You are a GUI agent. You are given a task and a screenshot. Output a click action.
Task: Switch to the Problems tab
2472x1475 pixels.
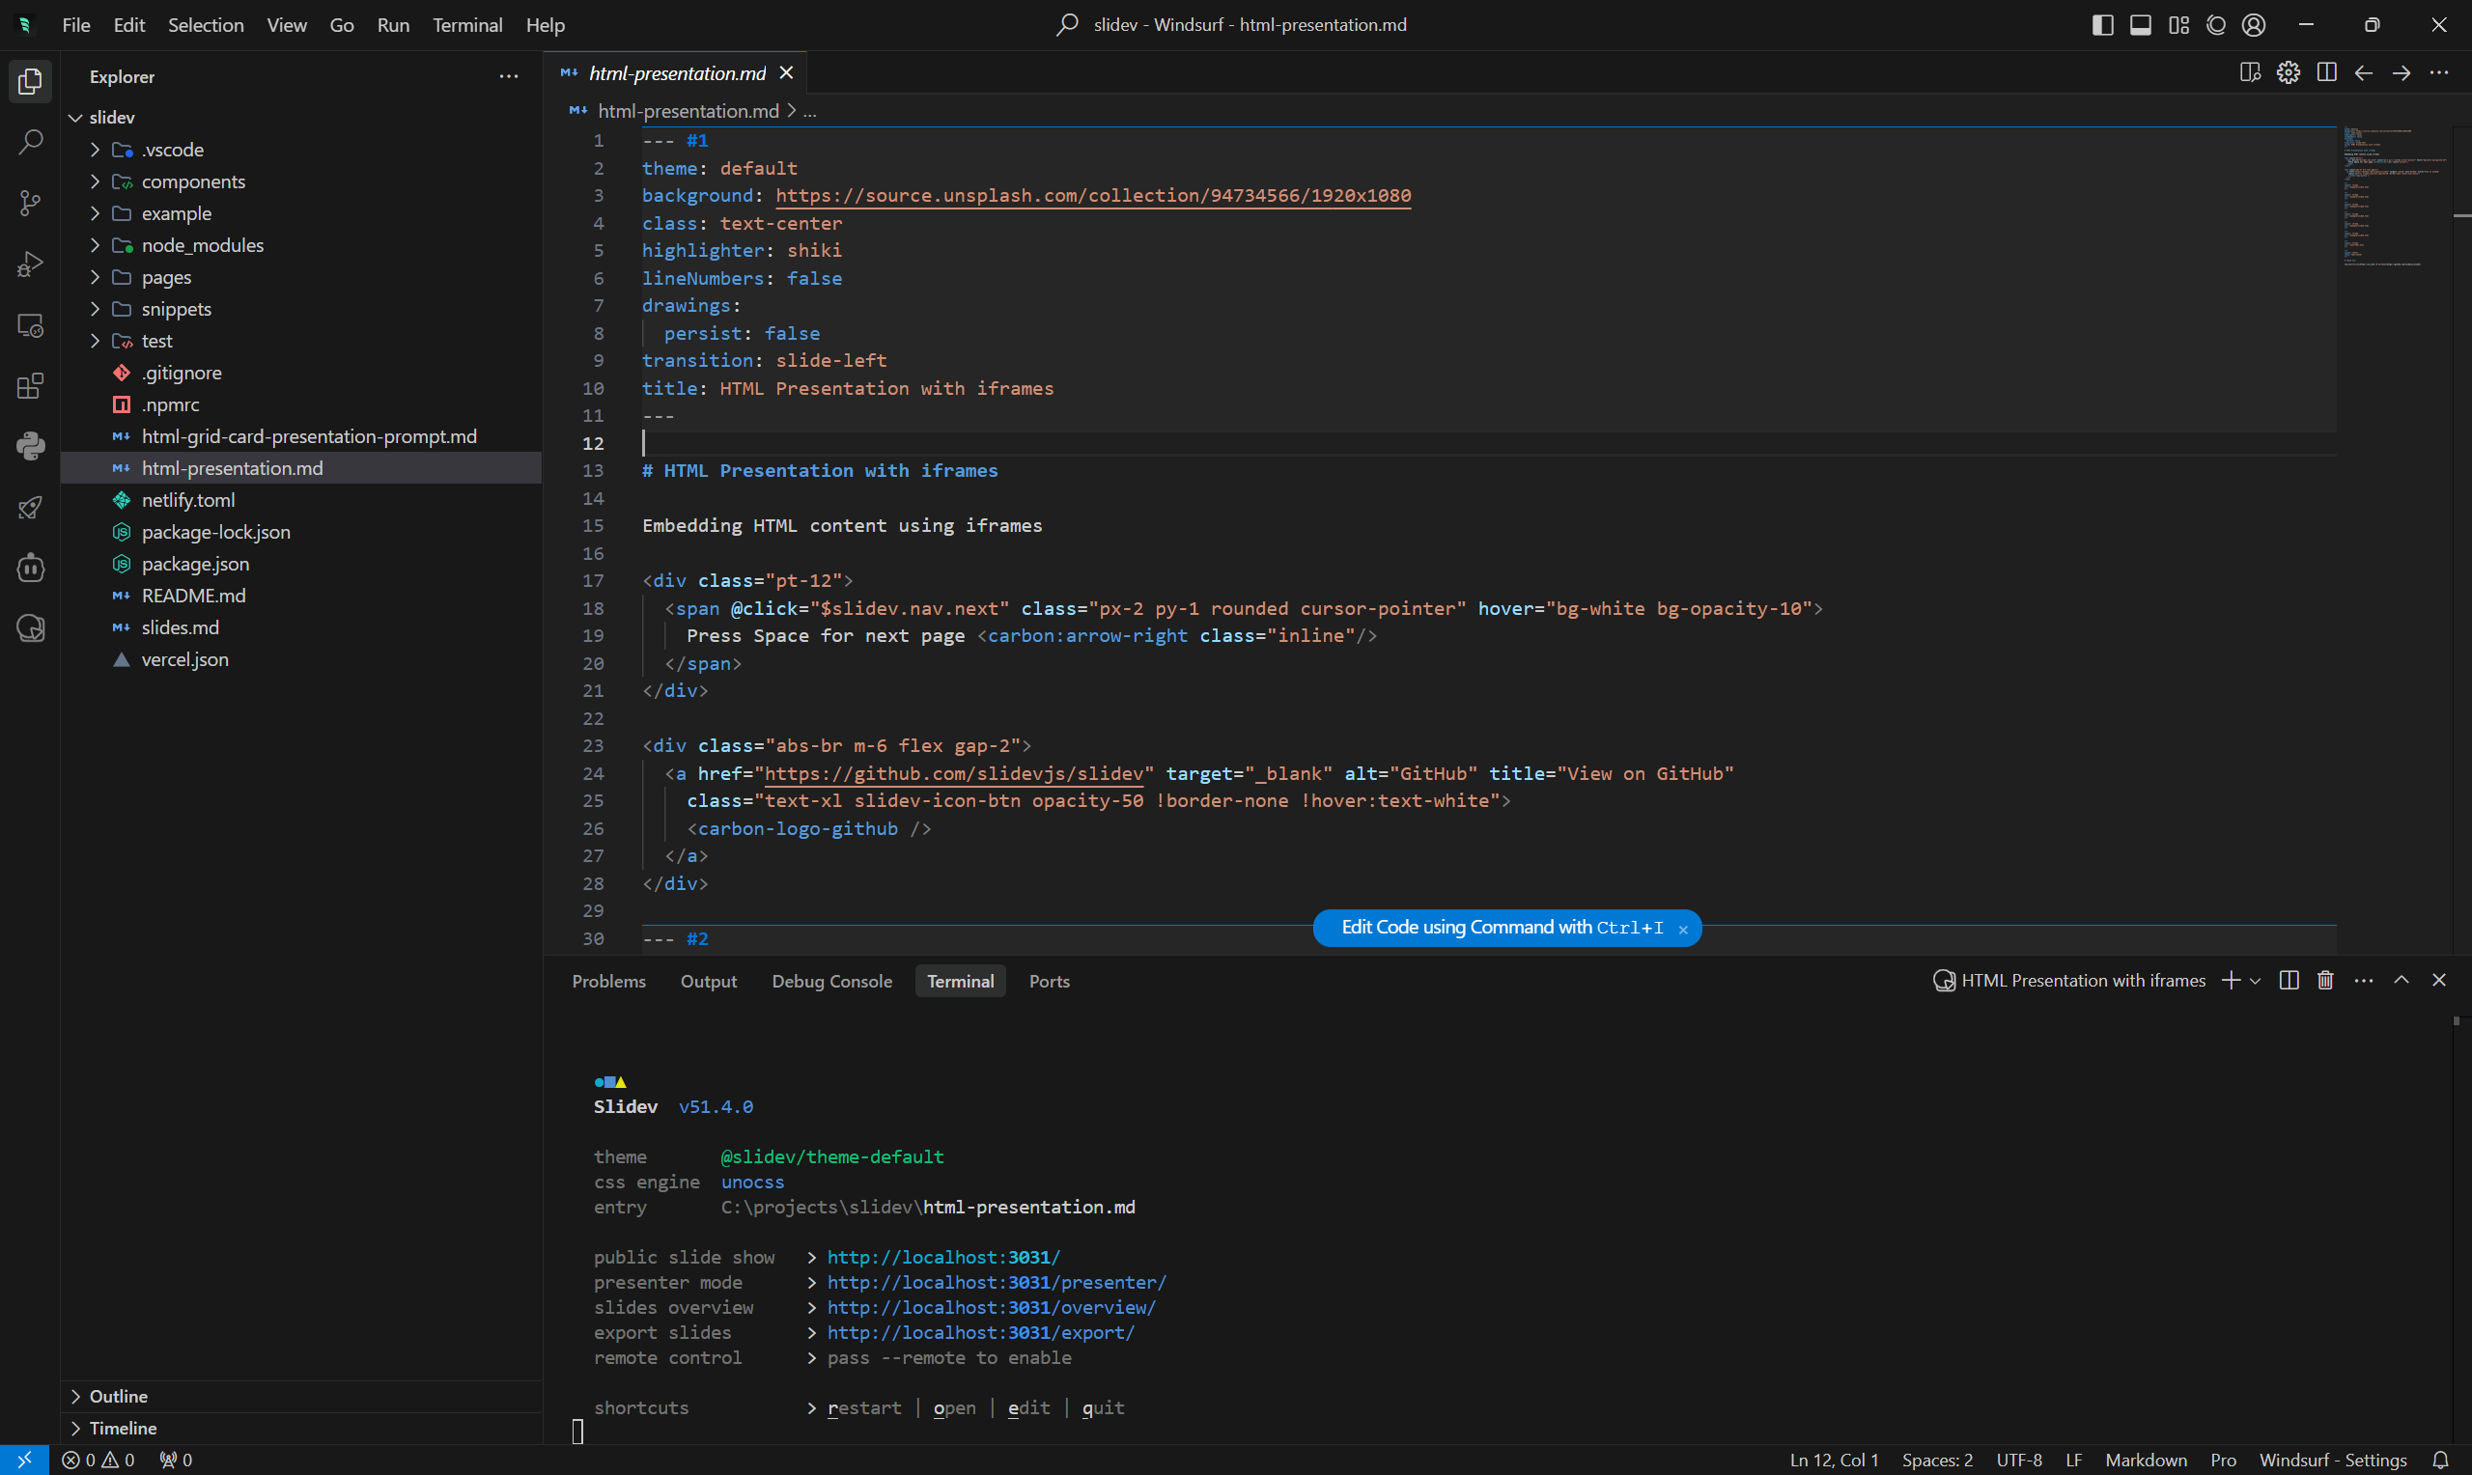click(x=608, y=981)
